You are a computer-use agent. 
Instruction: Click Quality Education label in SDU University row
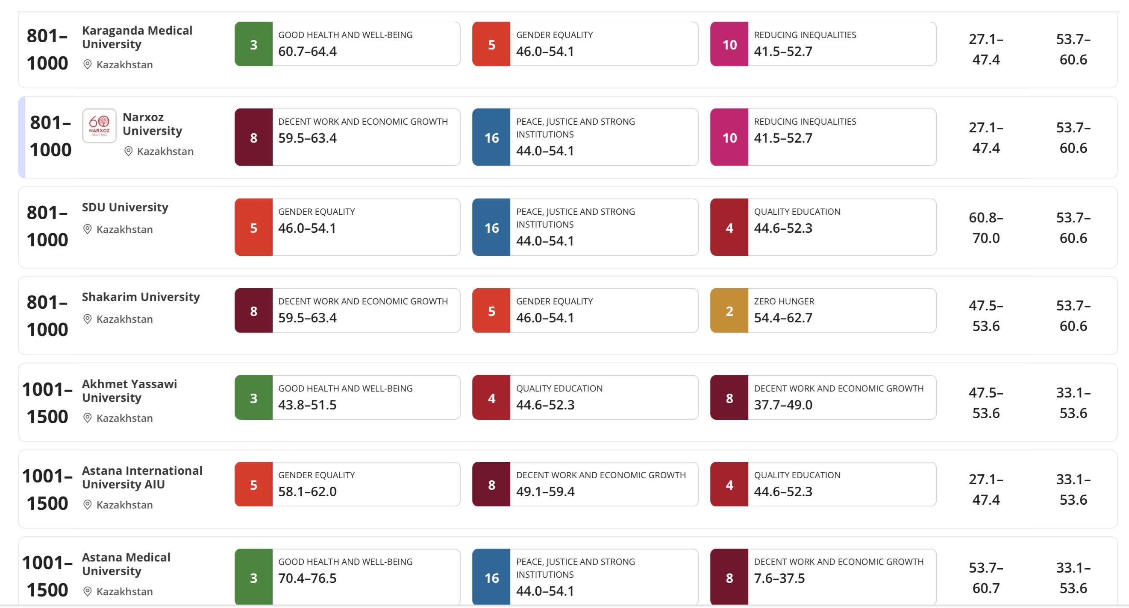coord(797,212)
